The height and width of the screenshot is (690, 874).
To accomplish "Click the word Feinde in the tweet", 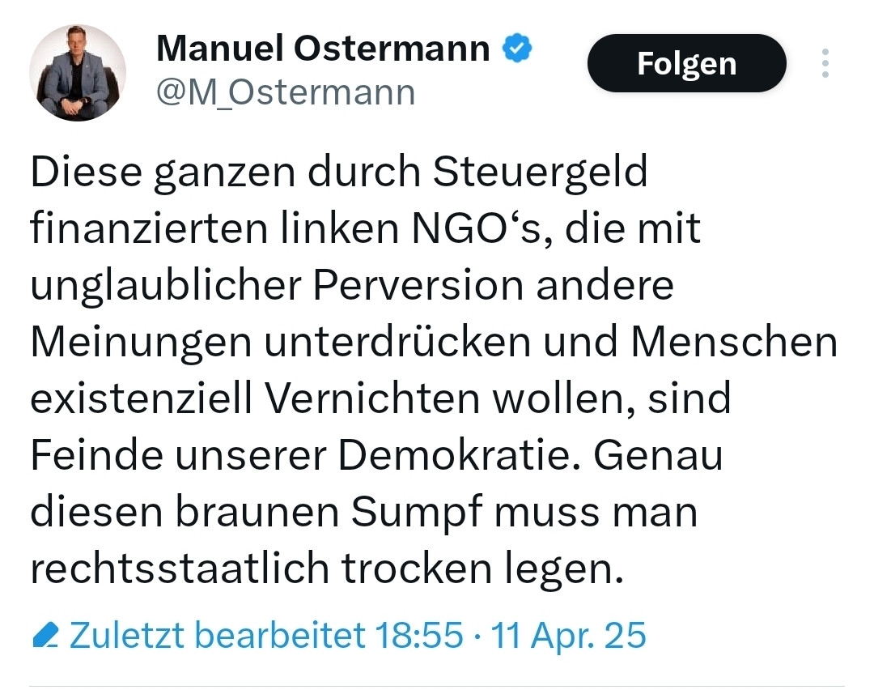I will coord(95,456).
